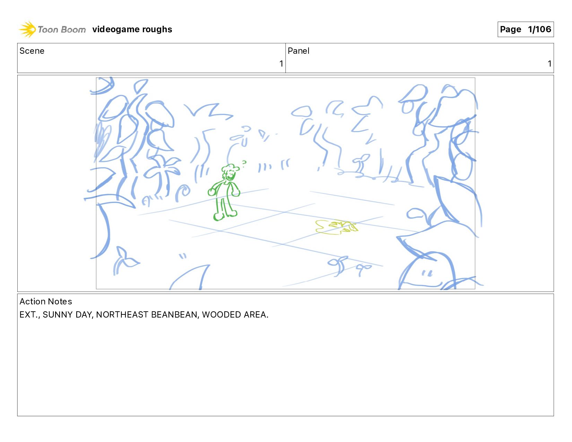This screenshot has height=442, width=572.
Task: Click the Toon Boom starburst logo icon
Action: (x=27, y=29)
